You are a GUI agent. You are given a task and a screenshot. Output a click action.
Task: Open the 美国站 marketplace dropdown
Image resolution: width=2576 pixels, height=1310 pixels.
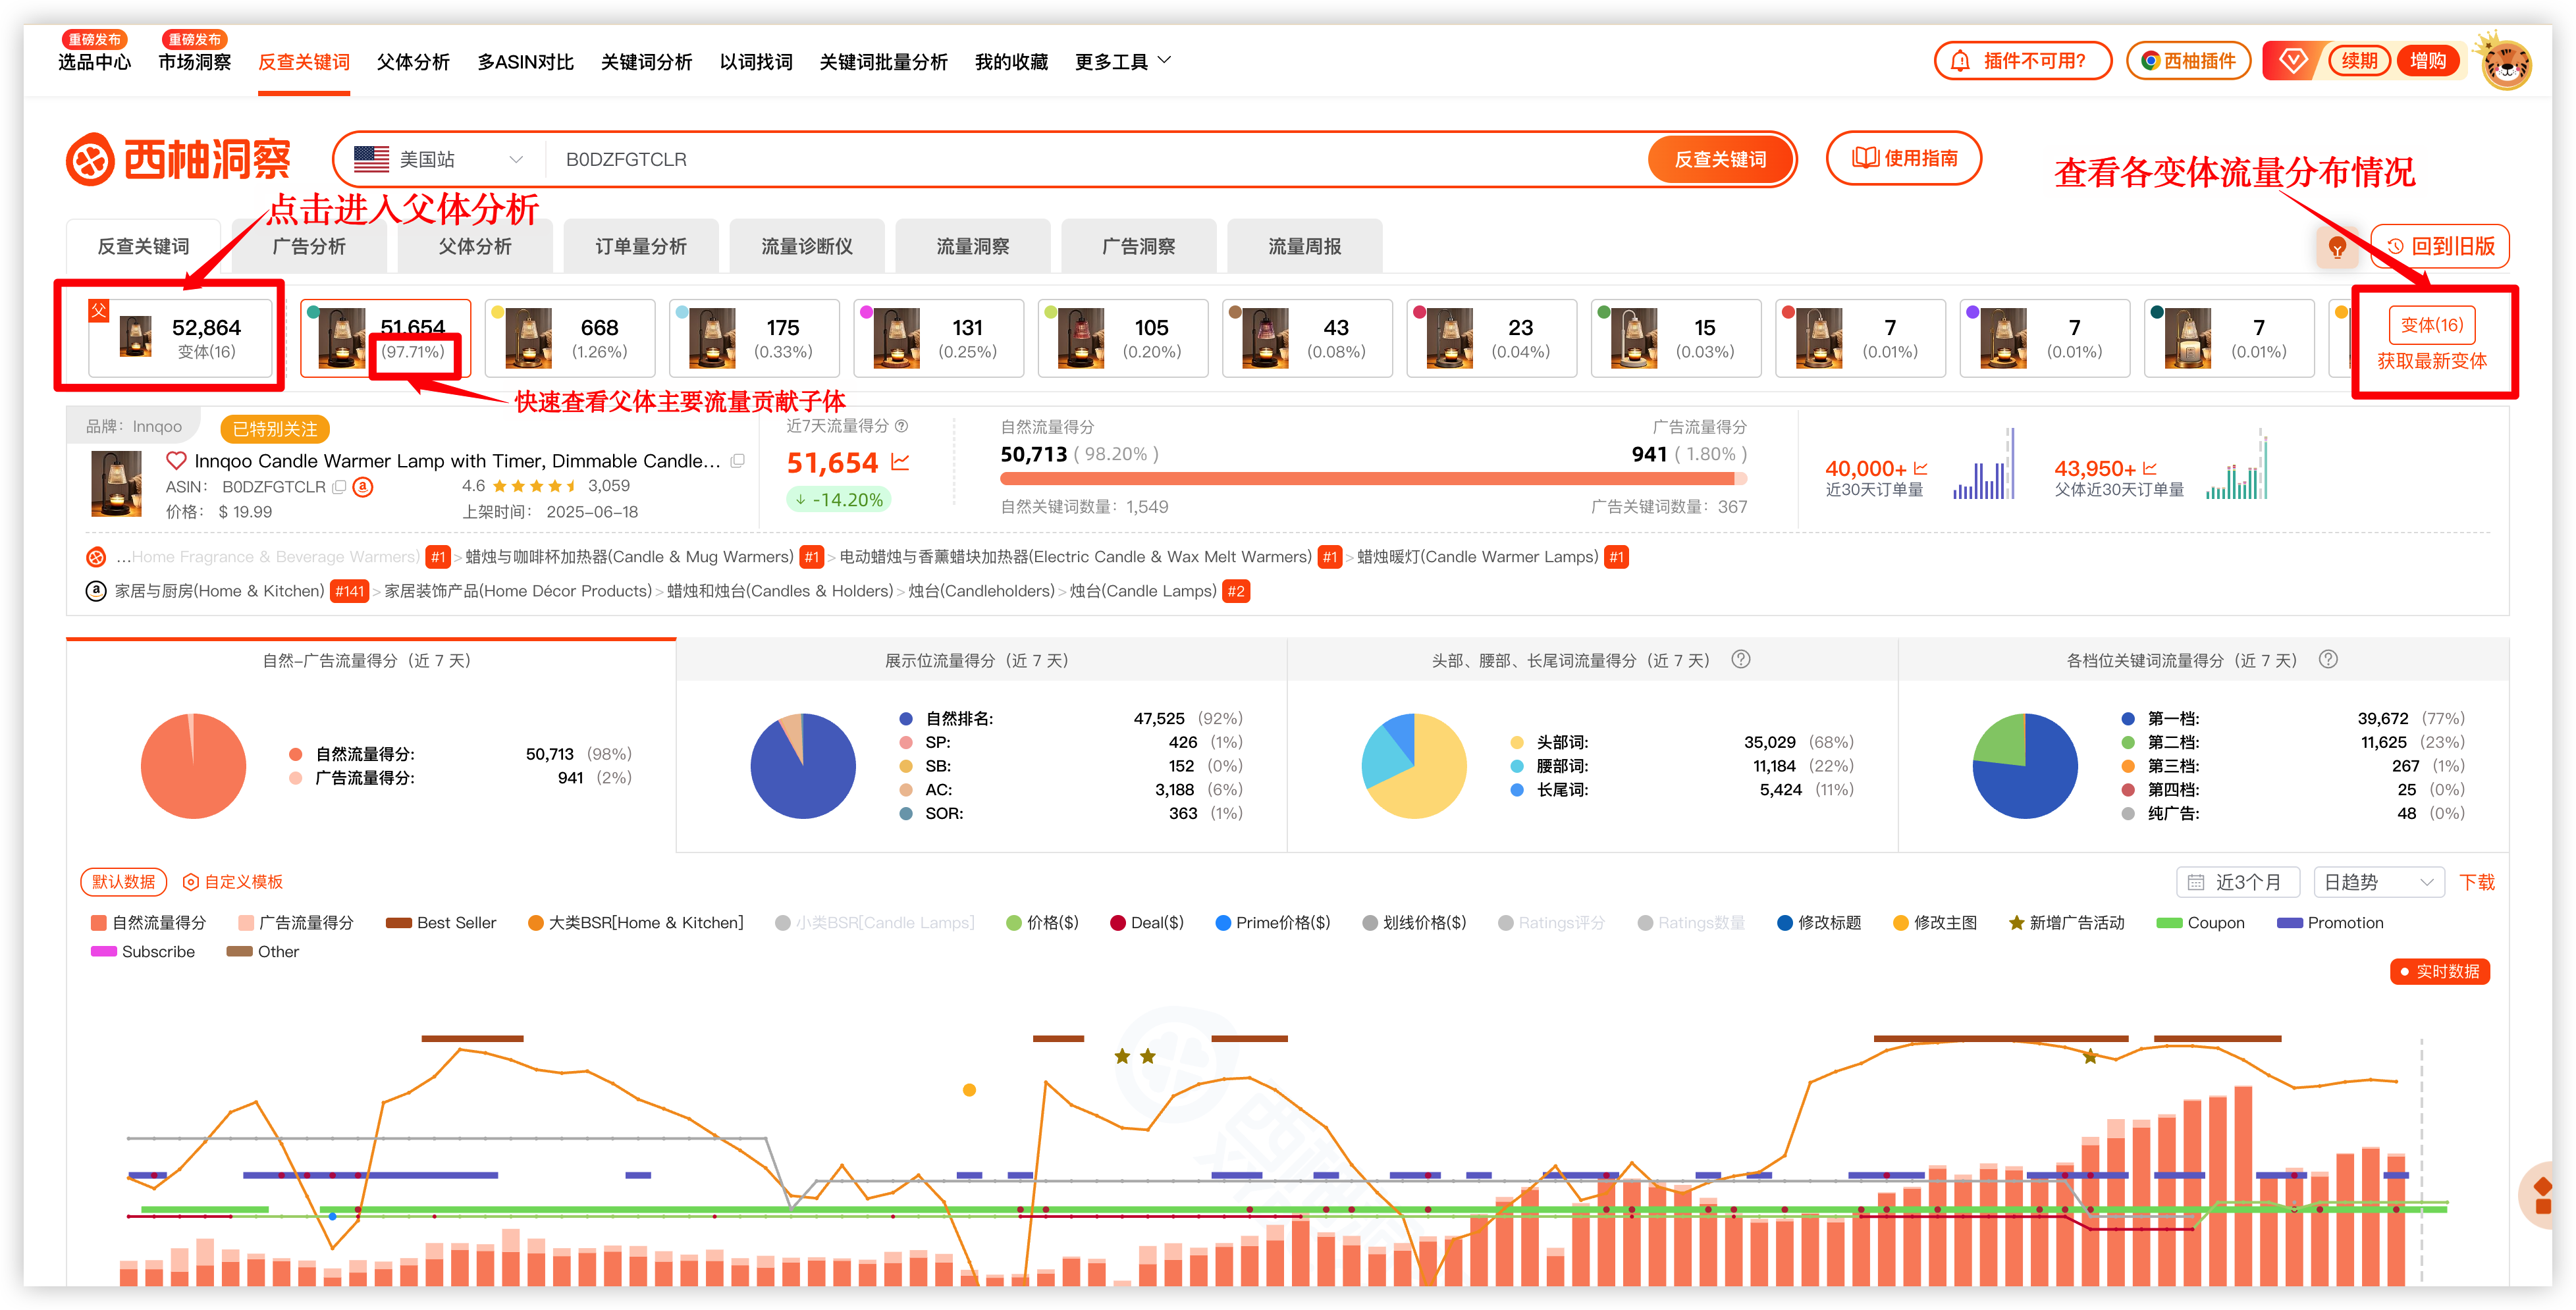pyautogui.click(x=440, y=159)
